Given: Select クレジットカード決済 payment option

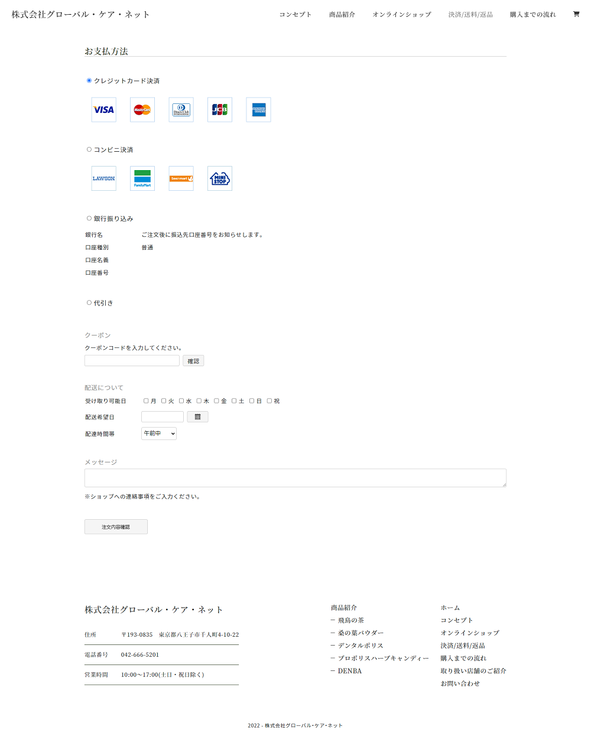Looking at the screenshot, I should (x=89, y=81).
